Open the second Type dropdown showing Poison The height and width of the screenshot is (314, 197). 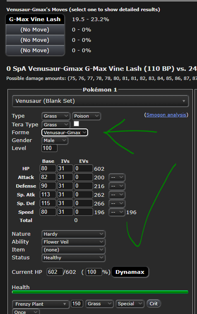pyautogui.click(x=86, y=116)
